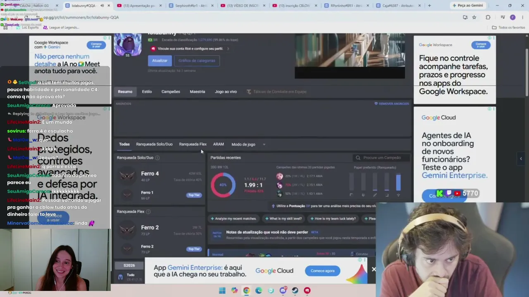Click the red app icon in taskbar
This screenshot has height=297, width=529.
coord(307,290)
